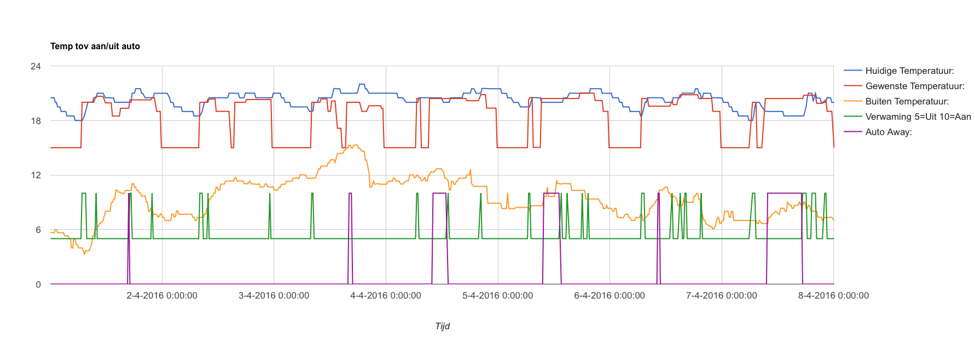Select the Gewenste Temperatuur legend entry

915,86
